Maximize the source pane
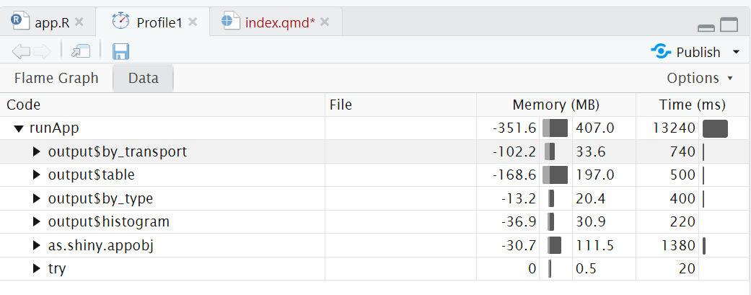The image size is (751, 295). point(729,25)
